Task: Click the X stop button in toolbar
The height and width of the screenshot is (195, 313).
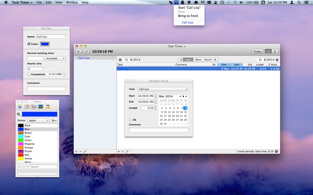Action: click(86, 51)
